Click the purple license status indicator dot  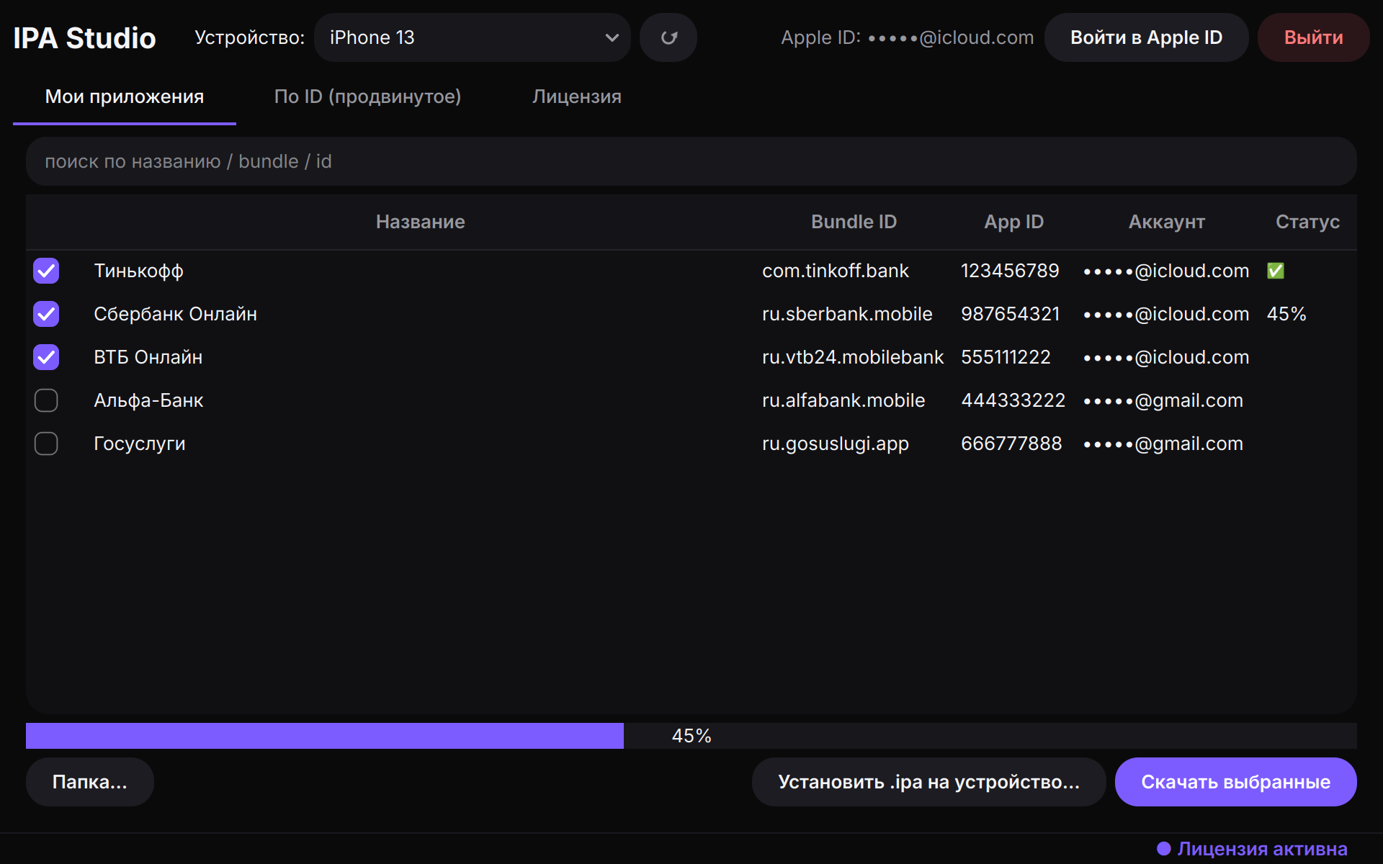tap(1163, 849)
